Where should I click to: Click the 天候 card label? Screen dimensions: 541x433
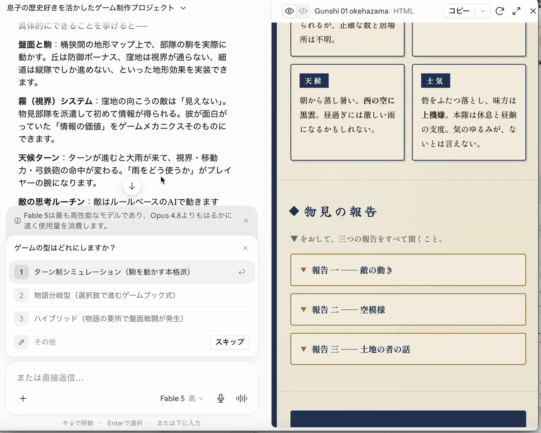coord(314,81)
